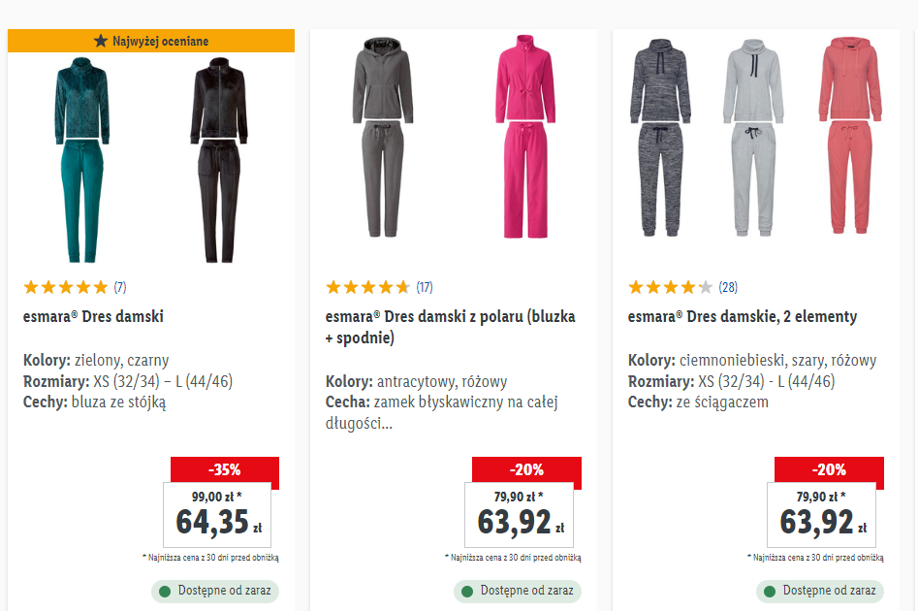Click the Najwyżej oceniane orange banner

(x=151, y=41)
